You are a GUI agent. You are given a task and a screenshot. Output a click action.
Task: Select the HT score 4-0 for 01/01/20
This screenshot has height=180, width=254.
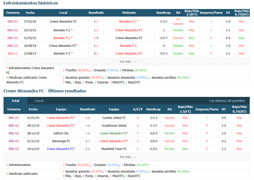[224, 118]
